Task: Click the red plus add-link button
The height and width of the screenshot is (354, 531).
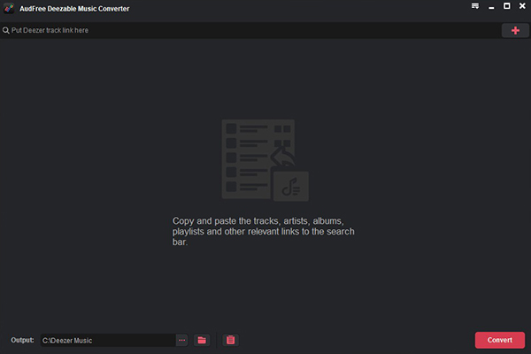Action: coord(515,30)
